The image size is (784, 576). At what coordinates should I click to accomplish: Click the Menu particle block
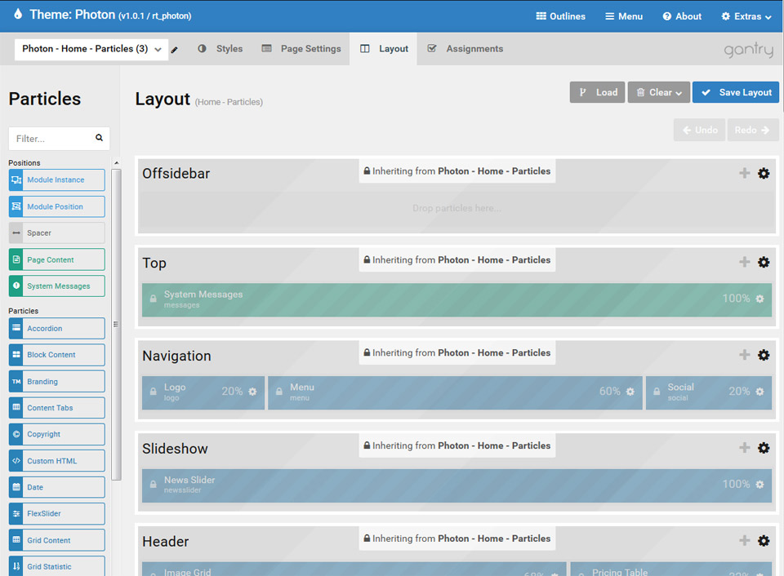coord(455,392)
